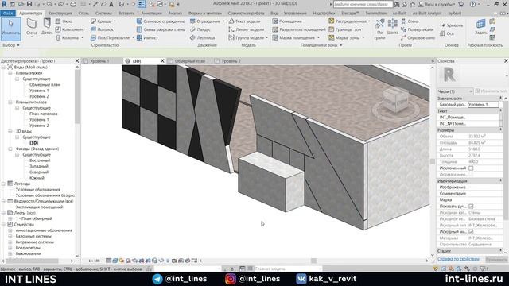This screenshot has width=509, height=286.
Task: Select the Линия модели tool
Action: tap(246, 29)
